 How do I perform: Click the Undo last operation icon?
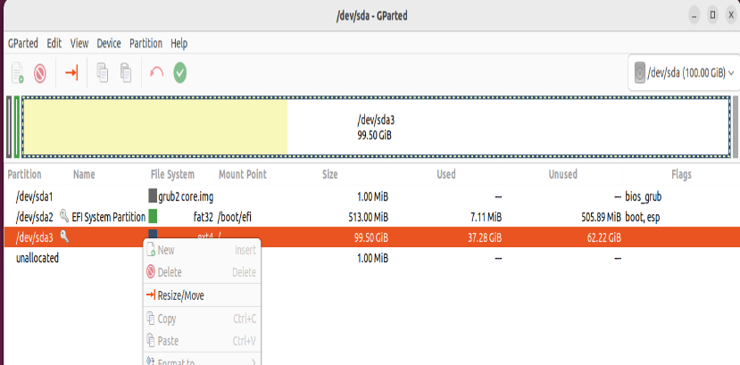tap(156, 73)
